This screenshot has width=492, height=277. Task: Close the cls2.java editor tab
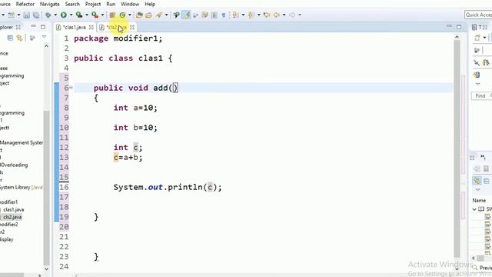click(132, 28)
